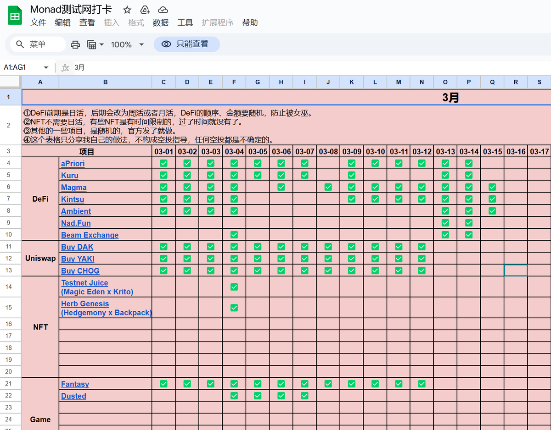Image resolution: width=551 pixels, height=430 pixels.
Task: Toggle the Nad.Fun checkbox for 03-13
Action: click(445, 223)
